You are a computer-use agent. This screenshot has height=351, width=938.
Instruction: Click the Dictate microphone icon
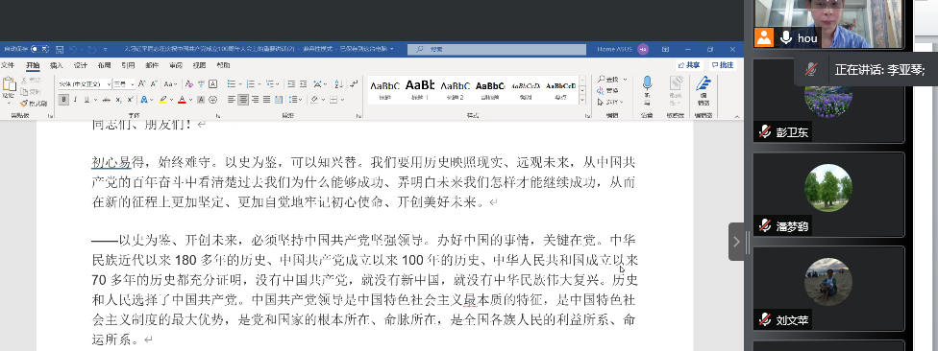[x=647, y=87]
